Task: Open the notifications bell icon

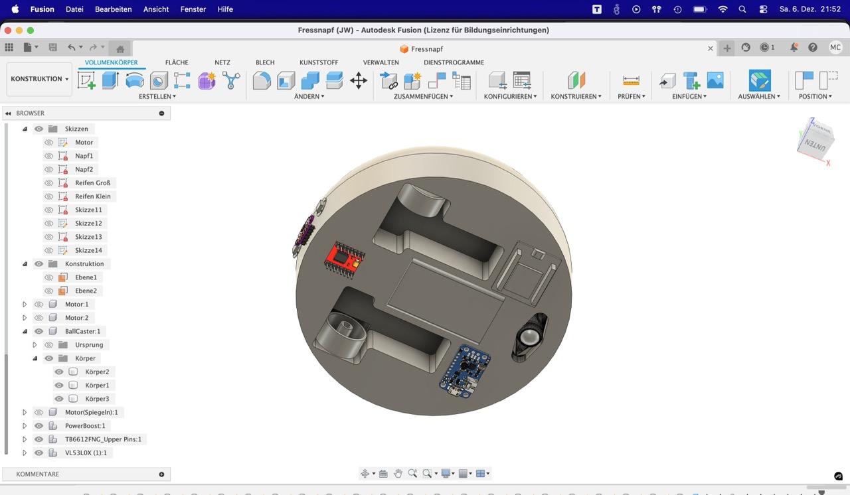Action: [x=794, y=48]
